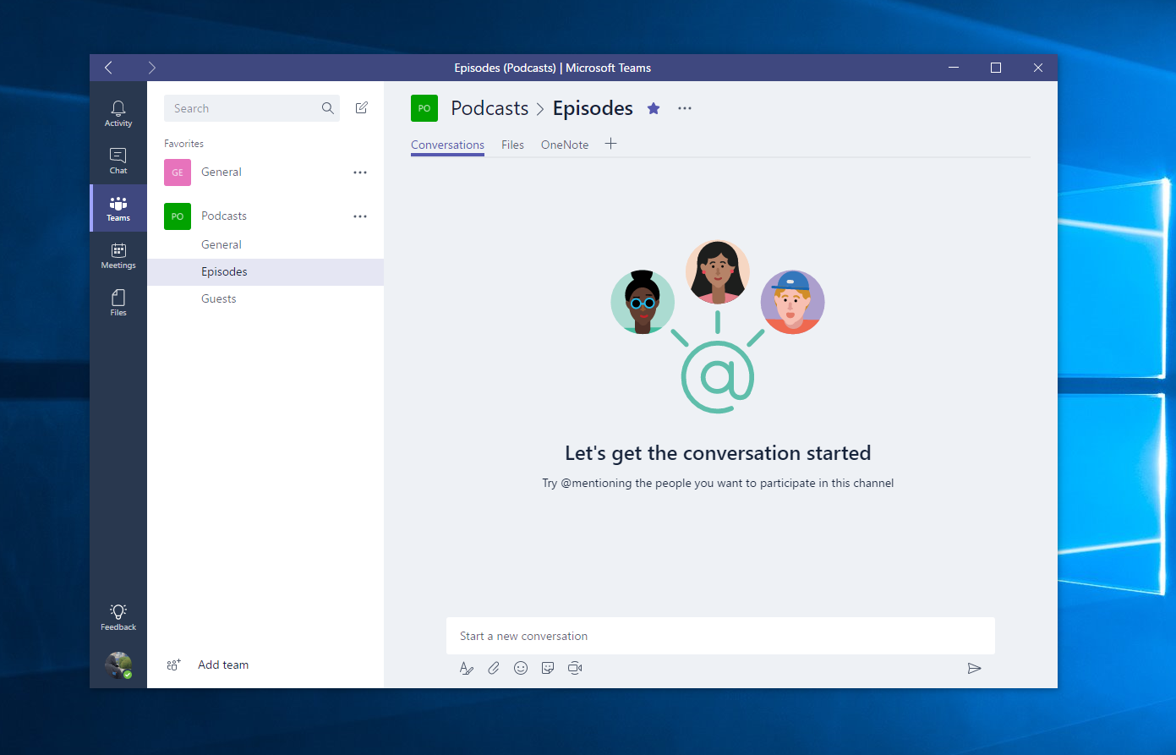Open the Activity feed
Screen dimensions: 1176x755
pyautogui.click(x=118, y=111)
